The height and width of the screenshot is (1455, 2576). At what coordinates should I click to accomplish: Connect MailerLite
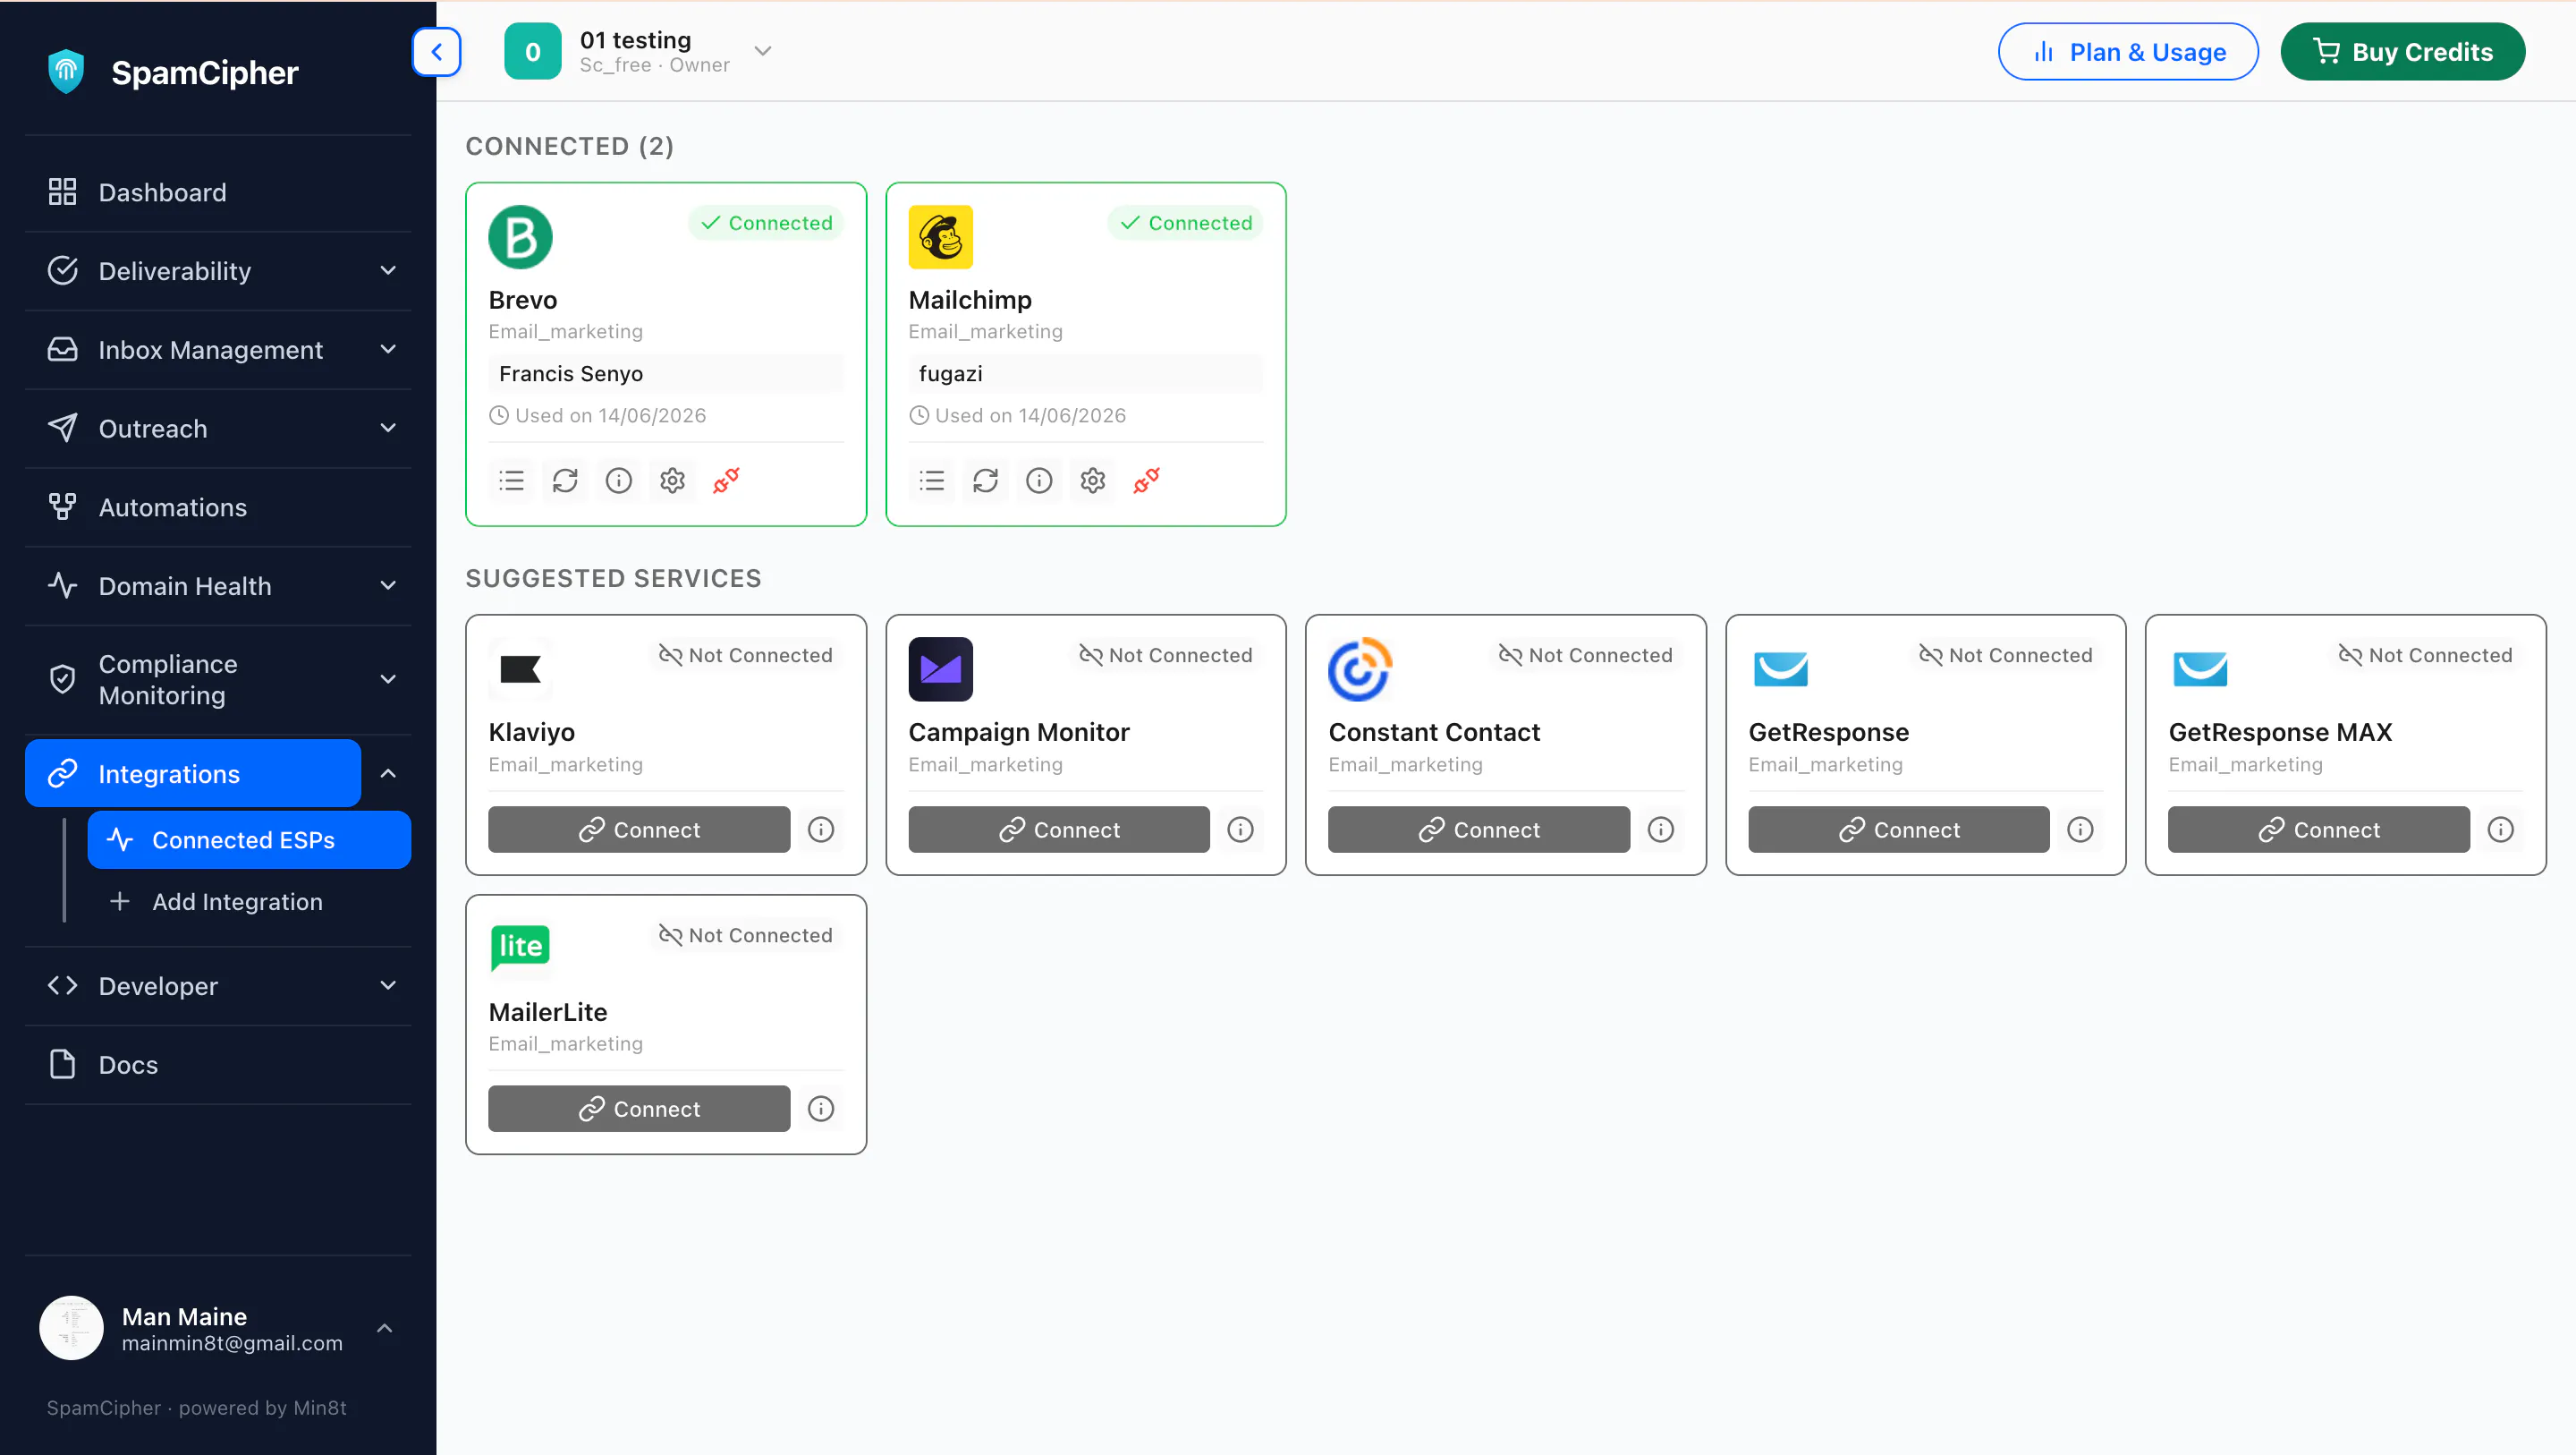[x=639, y=1109]
